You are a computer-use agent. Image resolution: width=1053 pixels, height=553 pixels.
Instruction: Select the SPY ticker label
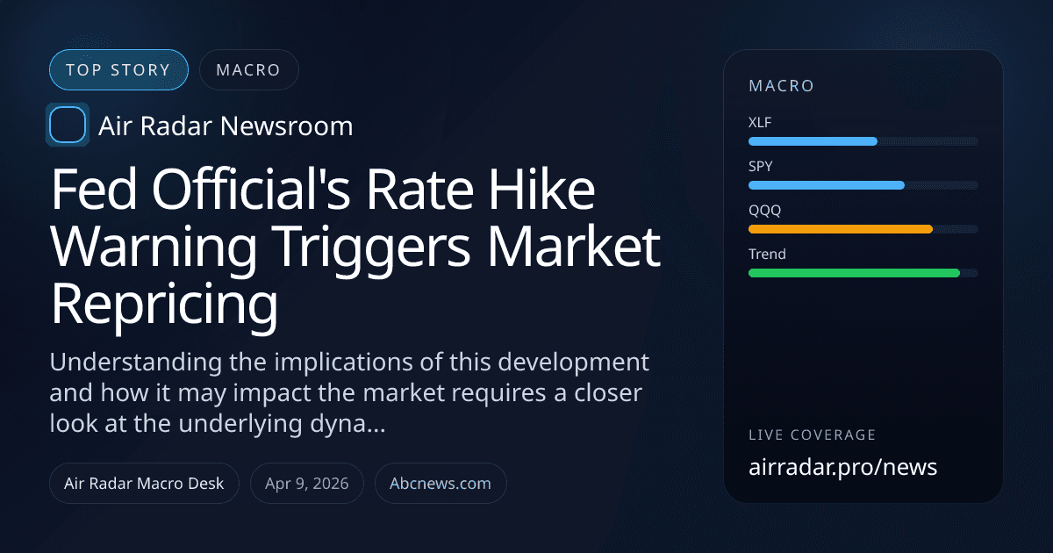[x=760, y=166]
